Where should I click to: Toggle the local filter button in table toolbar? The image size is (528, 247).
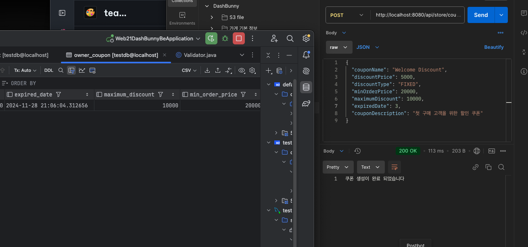[71, 70]
